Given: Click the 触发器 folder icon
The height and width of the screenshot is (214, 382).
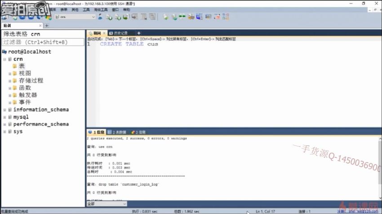Looking at the screenshot, I should tap(15, 95).
